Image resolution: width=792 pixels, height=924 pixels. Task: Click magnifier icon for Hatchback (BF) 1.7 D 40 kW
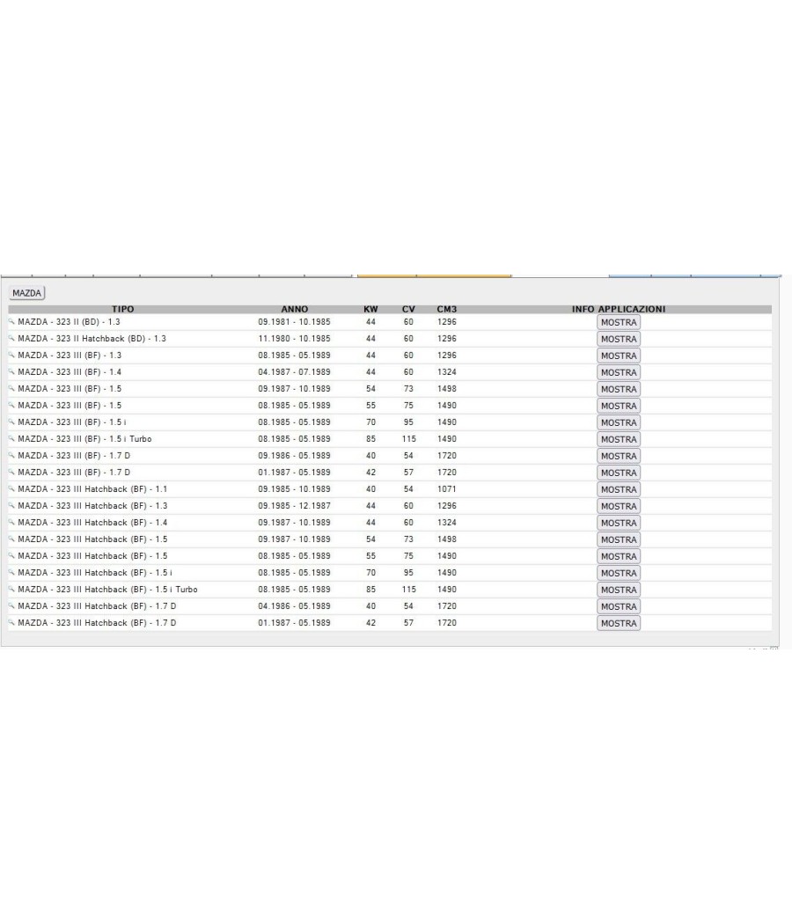[11, 605]
